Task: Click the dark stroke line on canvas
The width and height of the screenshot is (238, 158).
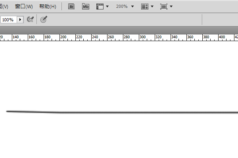Action: 122,112
